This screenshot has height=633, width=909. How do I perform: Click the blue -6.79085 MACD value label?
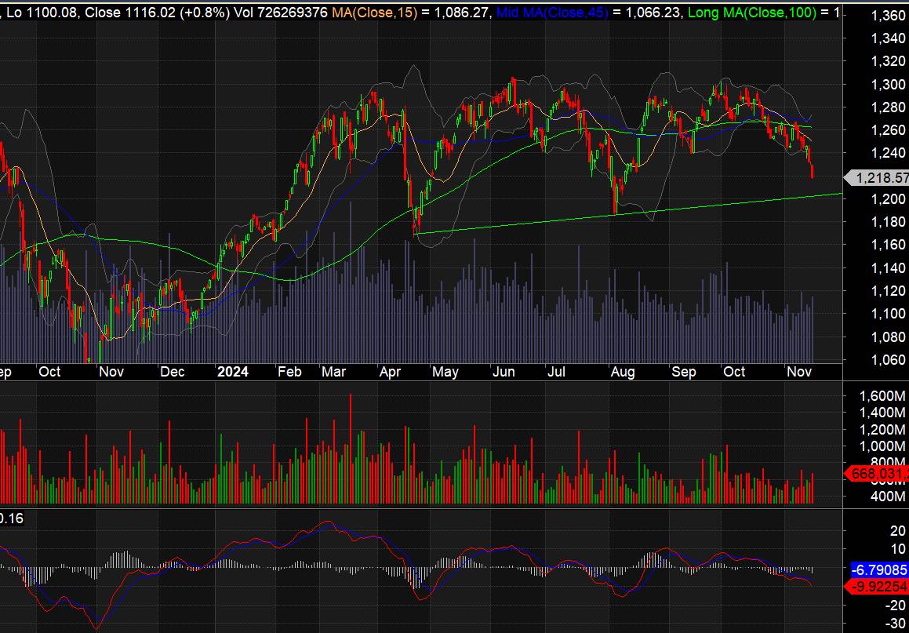pyautogui.click(x=878, y=569)
